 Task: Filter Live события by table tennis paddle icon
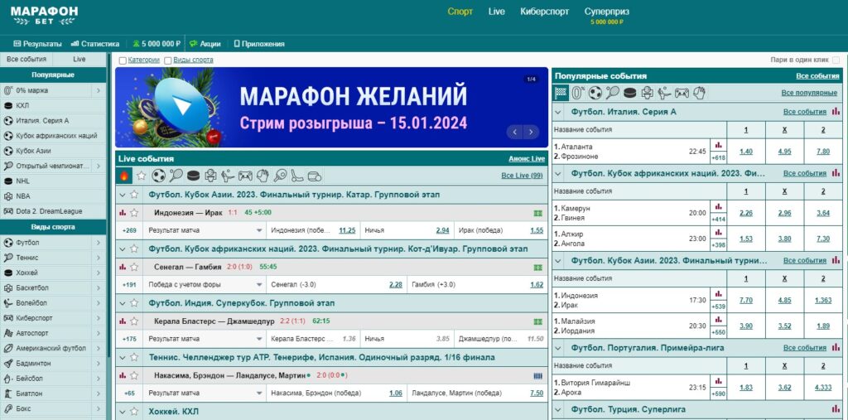click(x=280, y=176)
